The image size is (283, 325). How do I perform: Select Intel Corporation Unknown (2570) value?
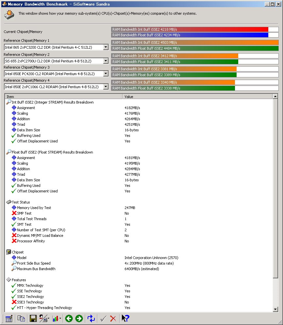(151, 258)
